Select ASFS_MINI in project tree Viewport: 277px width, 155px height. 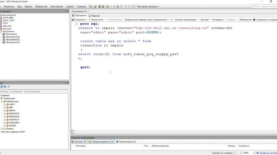click(x=8, y=18)
